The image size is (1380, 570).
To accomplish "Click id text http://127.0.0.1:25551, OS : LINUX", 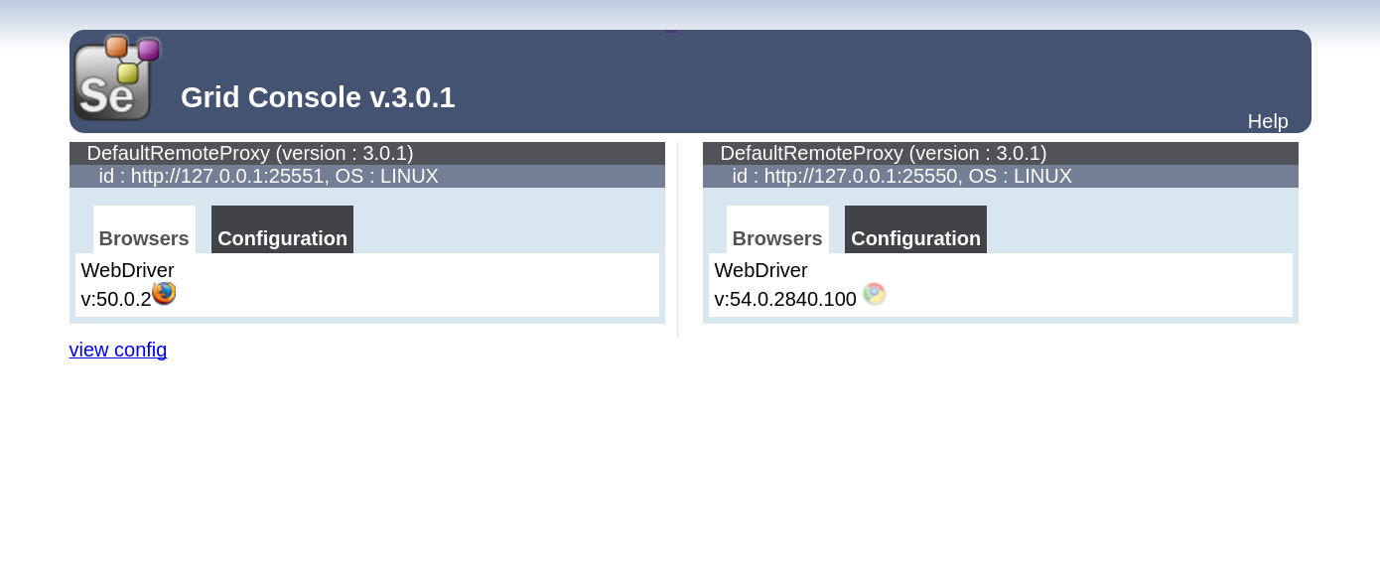I will coord(269,176).
